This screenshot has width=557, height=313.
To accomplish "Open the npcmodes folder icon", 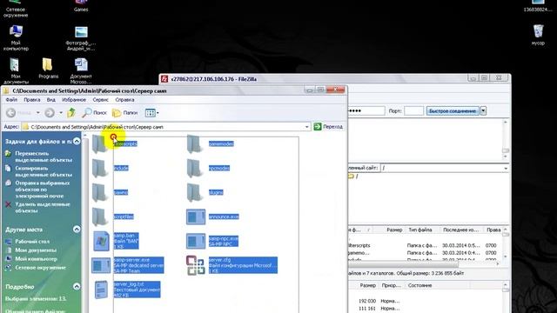I will point(195,168).
